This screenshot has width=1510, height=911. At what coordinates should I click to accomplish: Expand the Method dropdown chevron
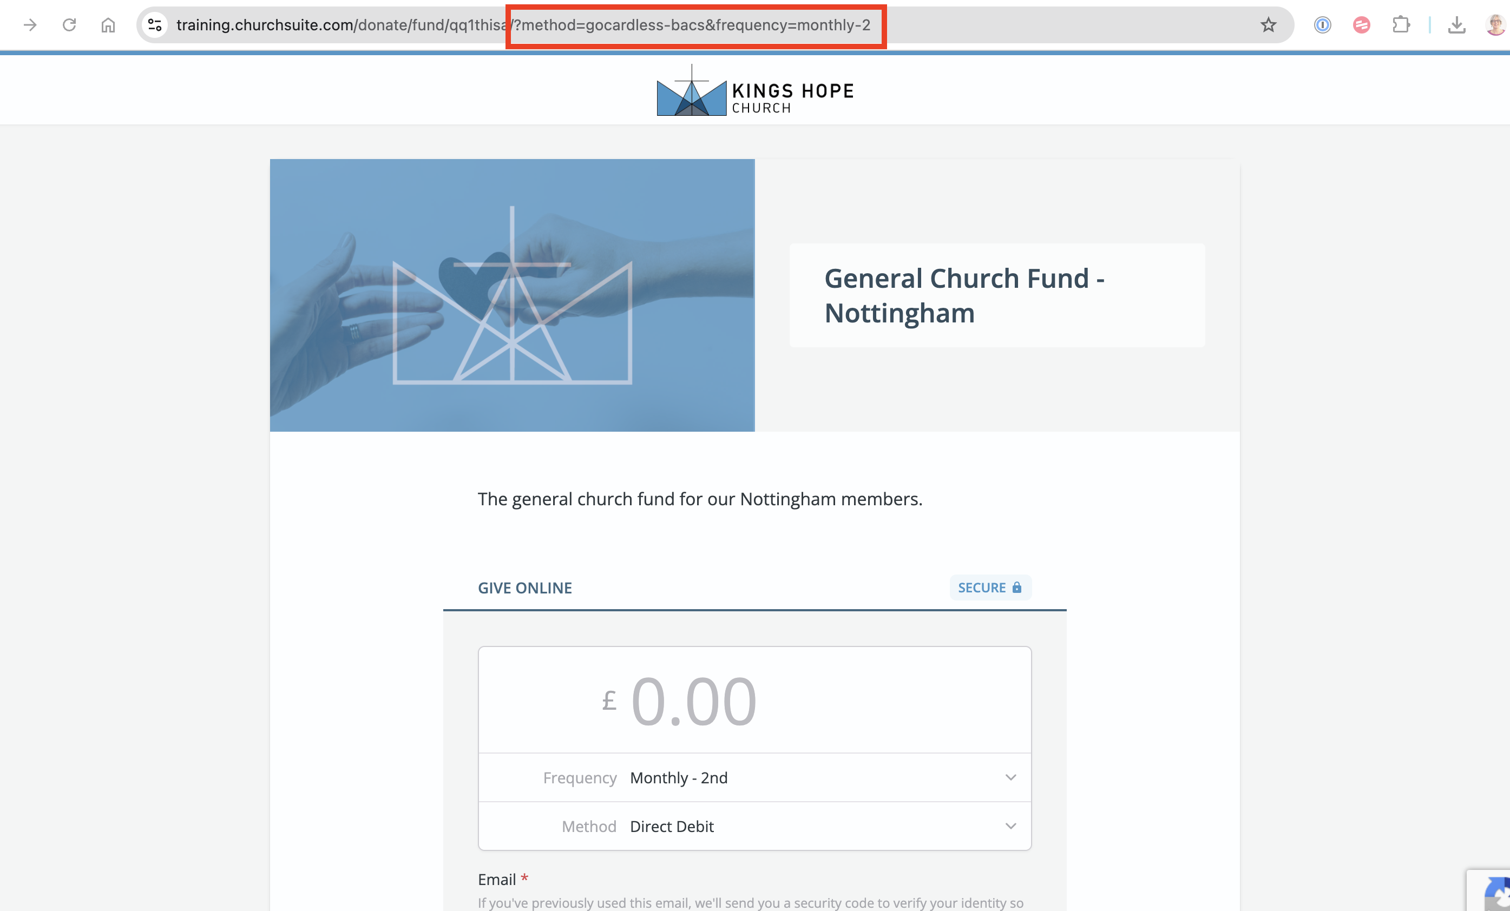click(x=1010, y=826)
